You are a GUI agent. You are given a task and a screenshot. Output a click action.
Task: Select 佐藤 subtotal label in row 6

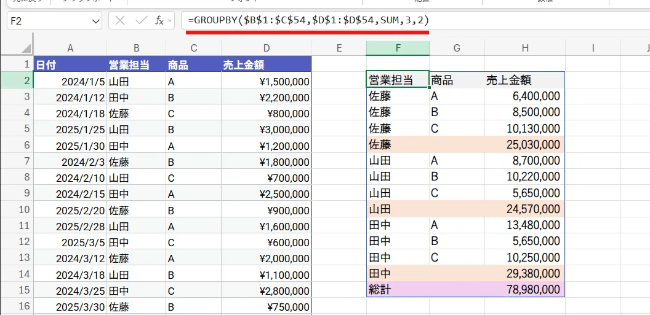point(398,145)
